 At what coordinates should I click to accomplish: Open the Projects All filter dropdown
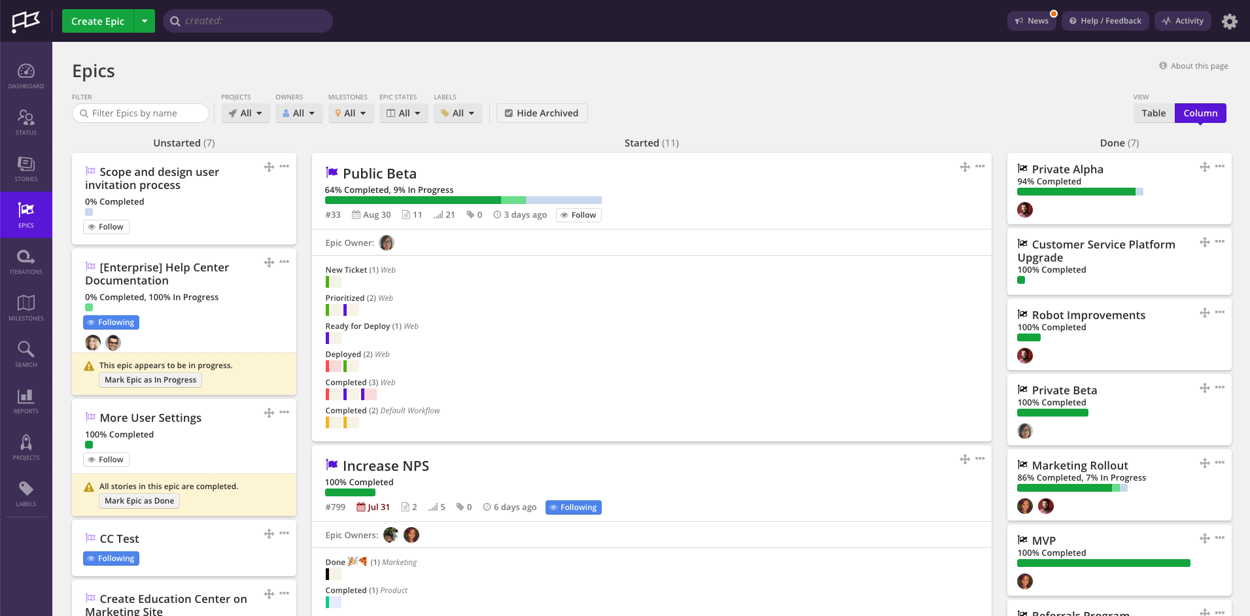[x=245, y=113]
